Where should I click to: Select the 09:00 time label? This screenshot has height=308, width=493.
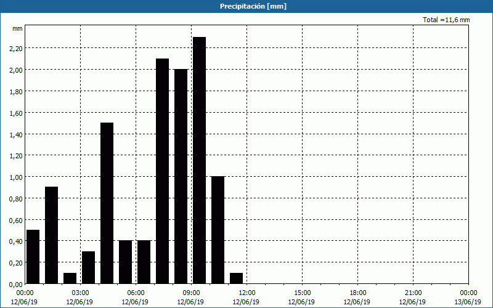click(191, 293)
